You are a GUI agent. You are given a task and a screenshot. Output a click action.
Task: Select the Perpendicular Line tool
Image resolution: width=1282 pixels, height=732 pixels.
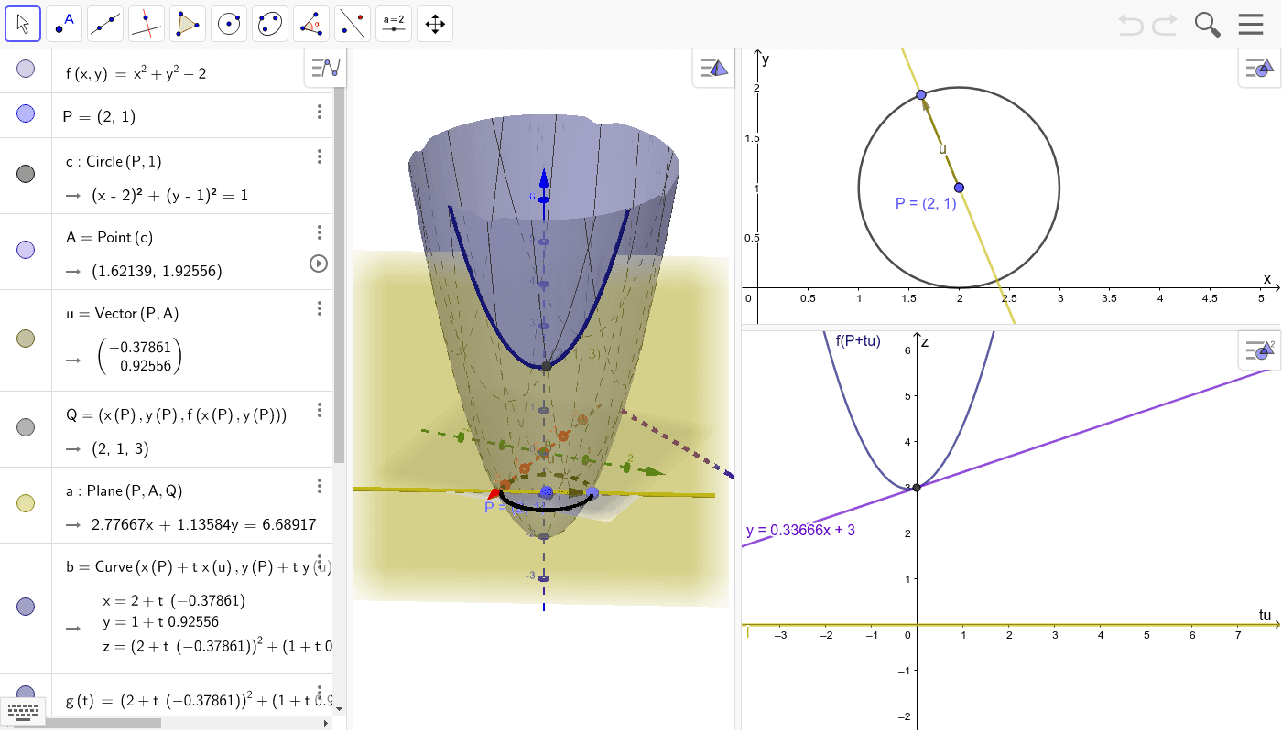coord(146,23)
